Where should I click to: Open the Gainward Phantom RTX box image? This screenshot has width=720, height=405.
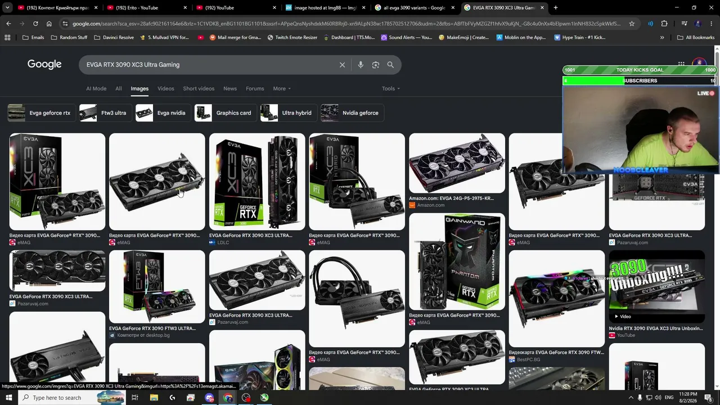point(457,262)
